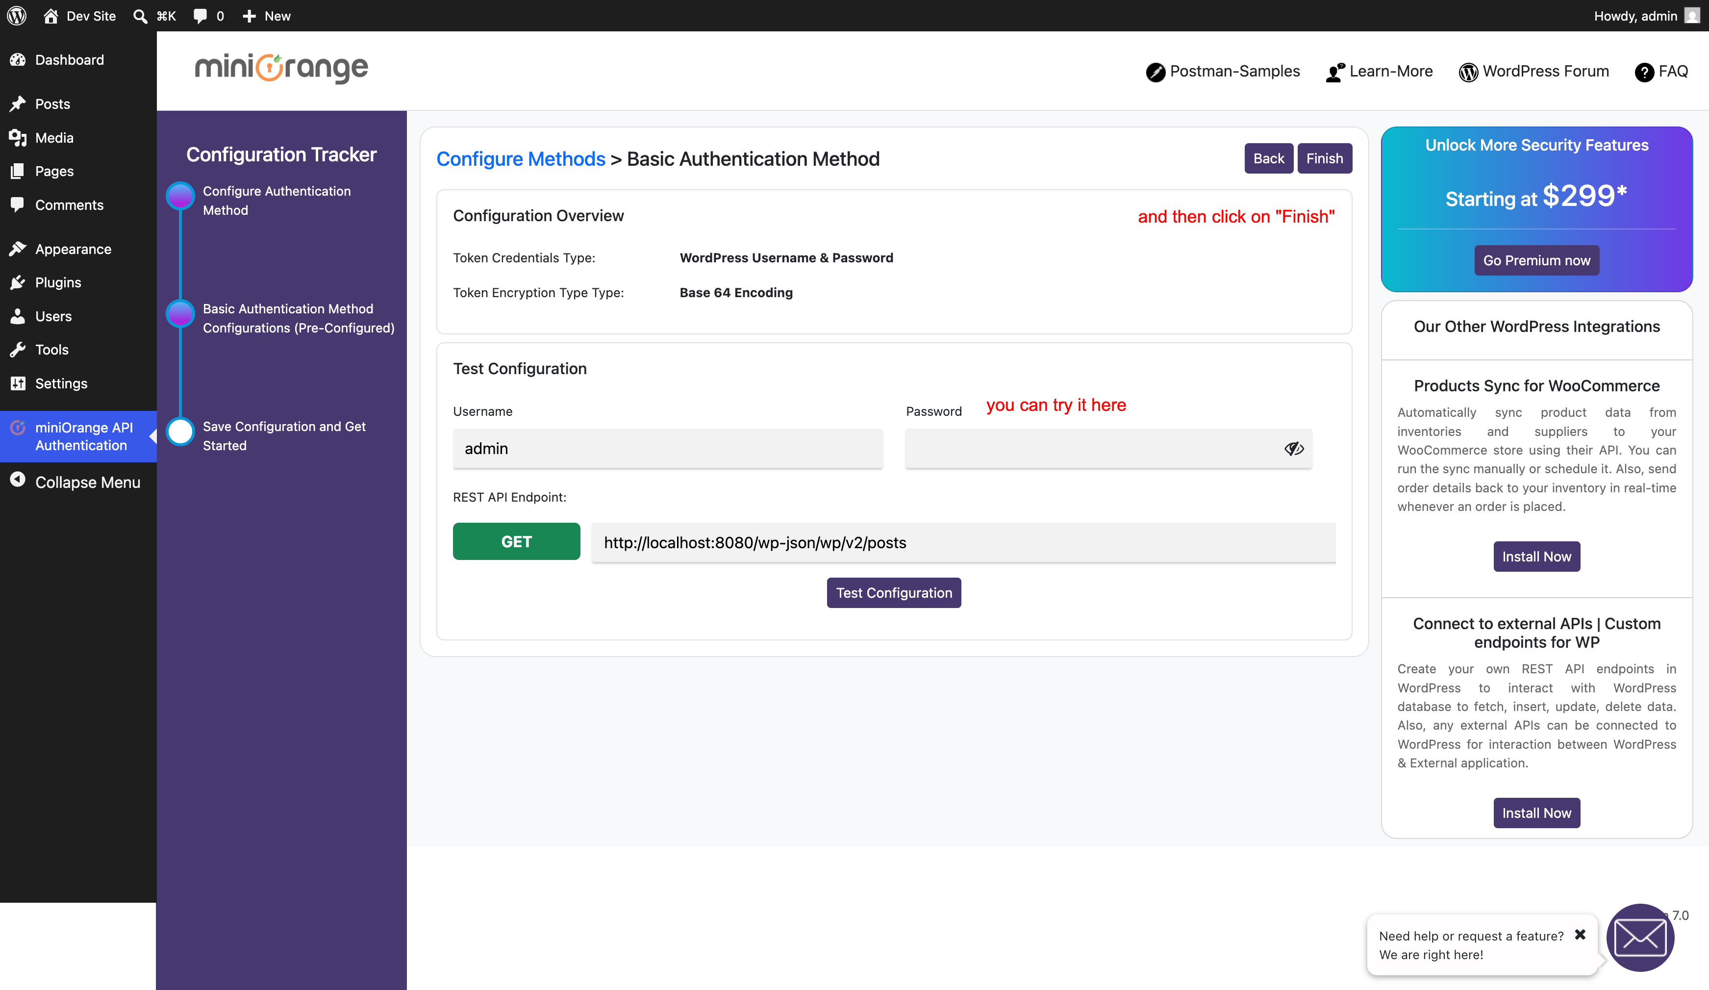Click the Collapse Menu label
Image resolution: width=1709 pixels, height=990 pixels.
coord(87,482)
